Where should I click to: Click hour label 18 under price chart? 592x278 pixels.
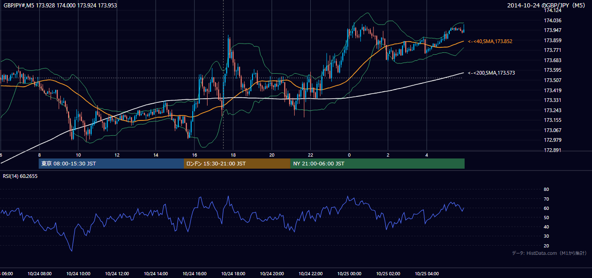click(233, 155)
